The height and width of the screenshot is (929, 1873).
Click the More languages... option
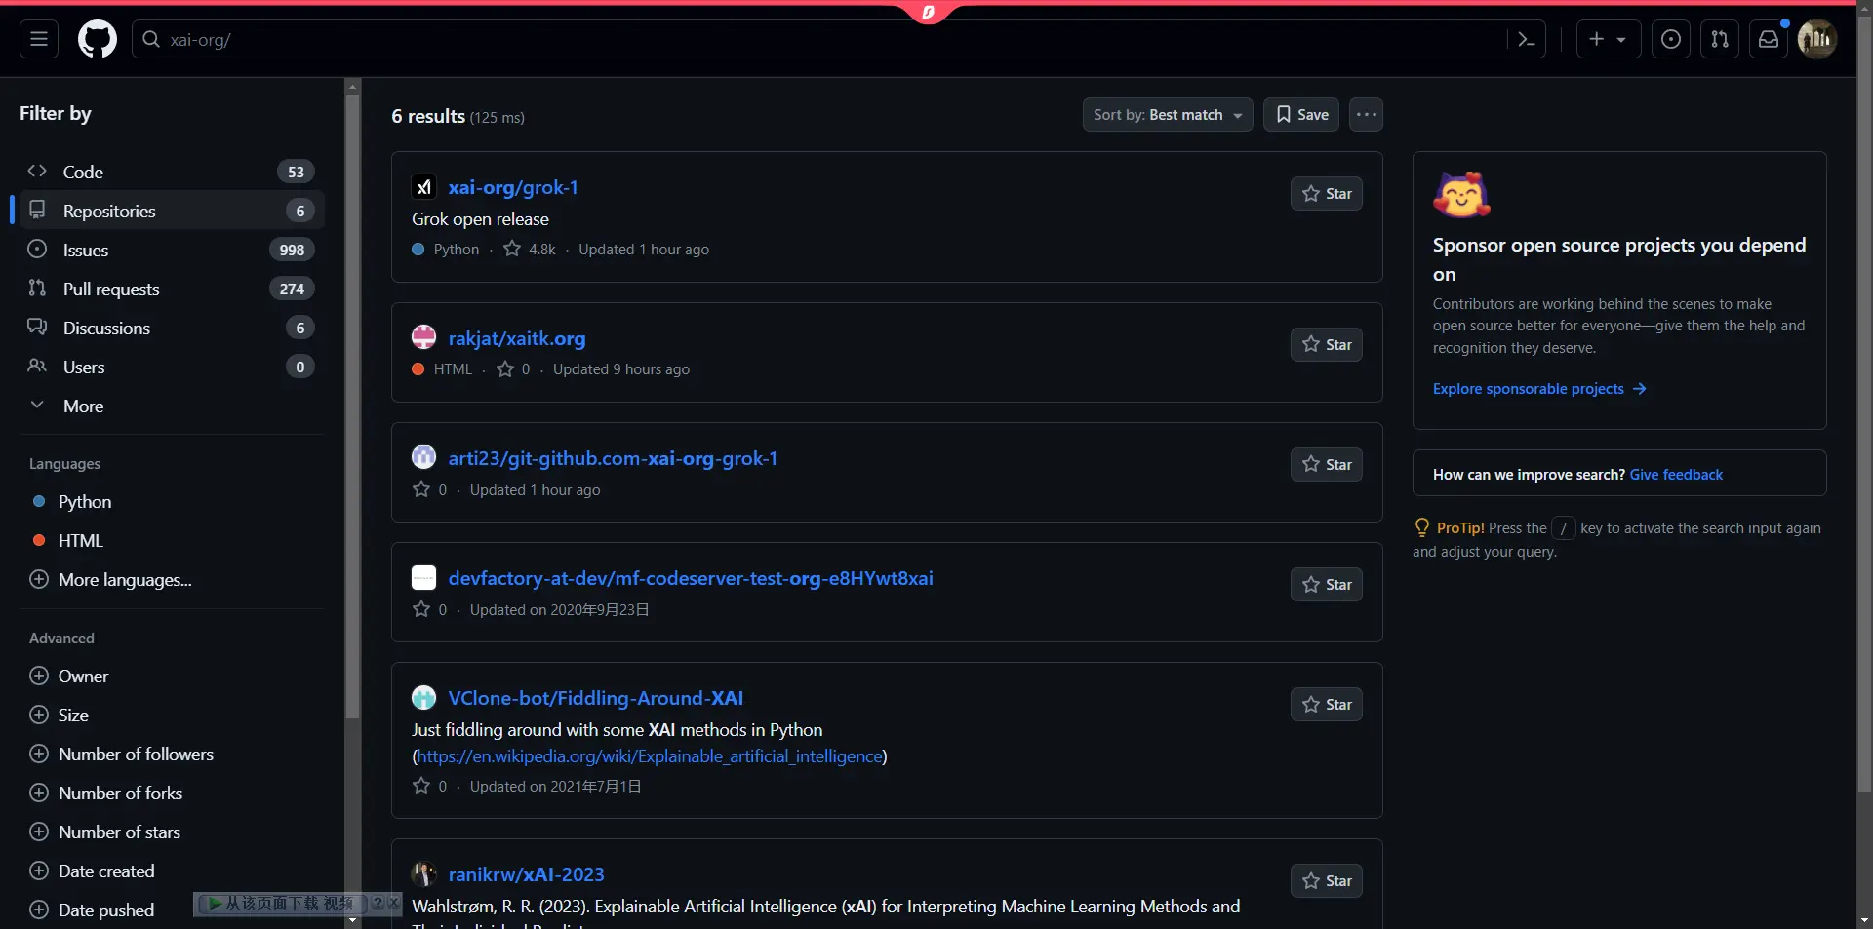point(125,579)
